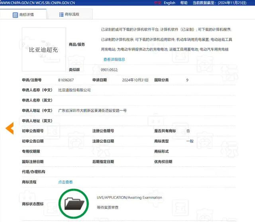
Task: Click the 国际注册日期 label
Action: [x=33, y=162]
